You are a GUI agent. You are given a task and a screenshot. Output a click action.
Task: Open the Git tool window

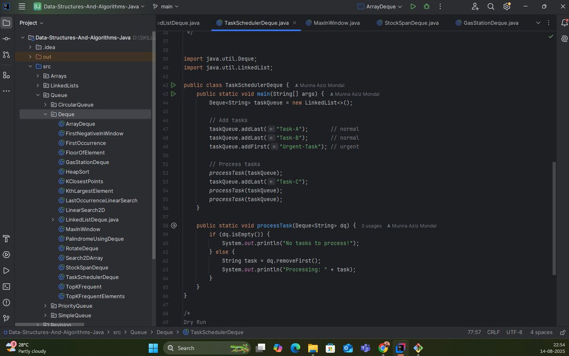point(6,318)
